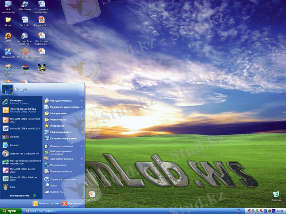Launch WinRAR from Start menu
Screen dimensions: 286x214
(14, 137)
